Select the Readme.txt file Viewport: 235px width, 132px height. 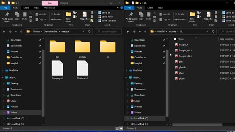coord(83,70)
